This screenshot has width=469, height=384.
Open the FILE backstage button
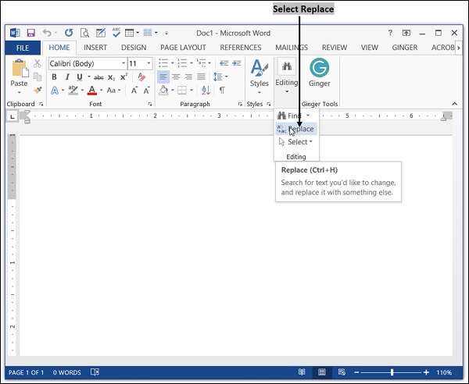click(x=22, y=48)
